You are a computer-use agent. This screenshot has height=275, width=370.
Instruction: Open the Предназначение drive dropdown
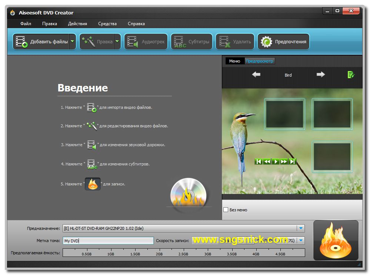[x=301, y=228]
